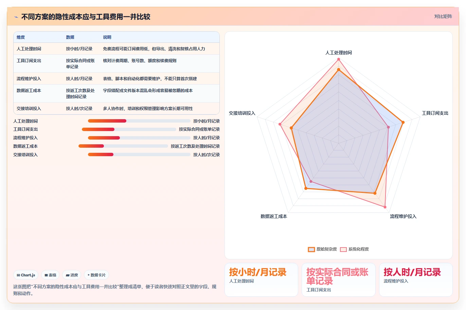Click the radar axis label 数据返工成本
Screen dimensions: 466x310
274,216
